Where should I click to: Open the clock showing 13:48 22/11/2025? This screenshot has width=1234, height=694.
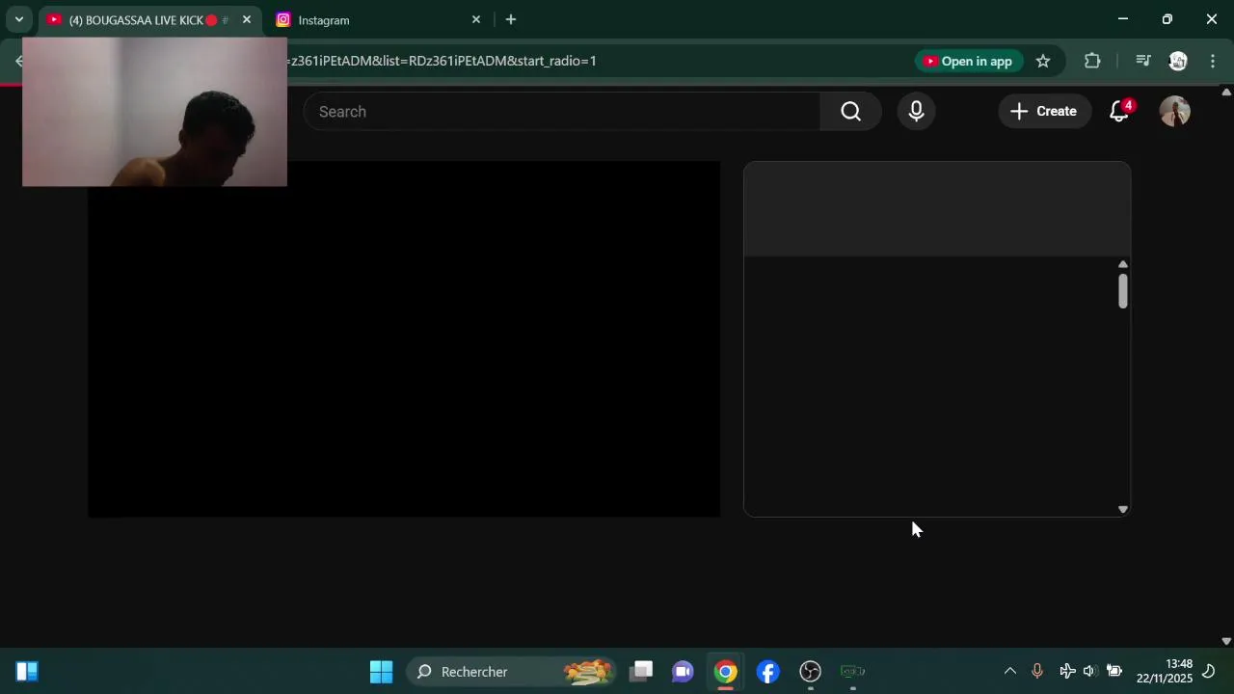tap(1165, 672)
